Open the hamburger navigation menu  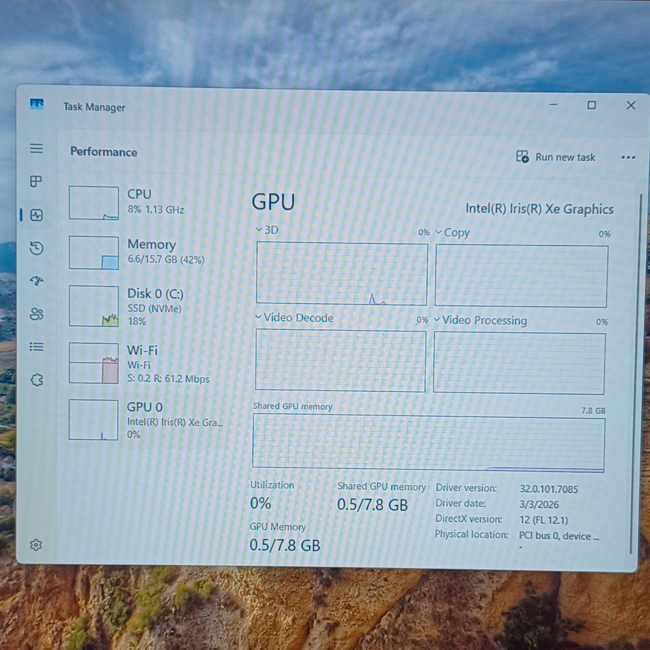pos(36,149)
